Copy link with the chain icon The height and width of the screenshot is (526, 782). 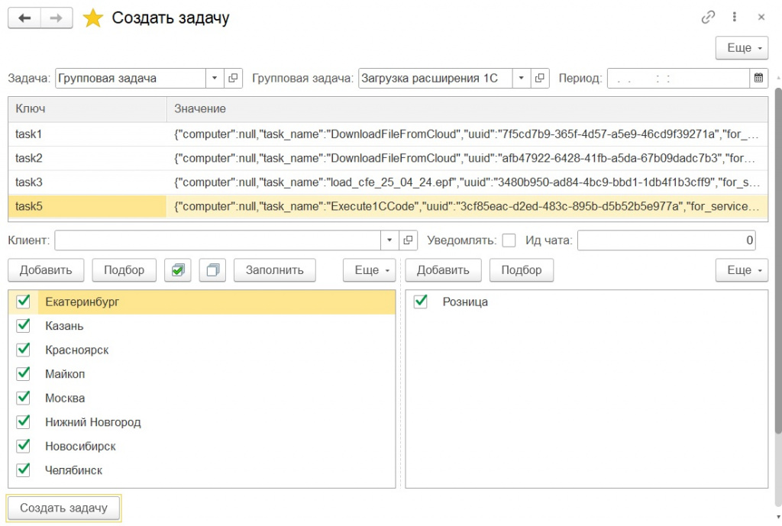[x=708, y=18]
